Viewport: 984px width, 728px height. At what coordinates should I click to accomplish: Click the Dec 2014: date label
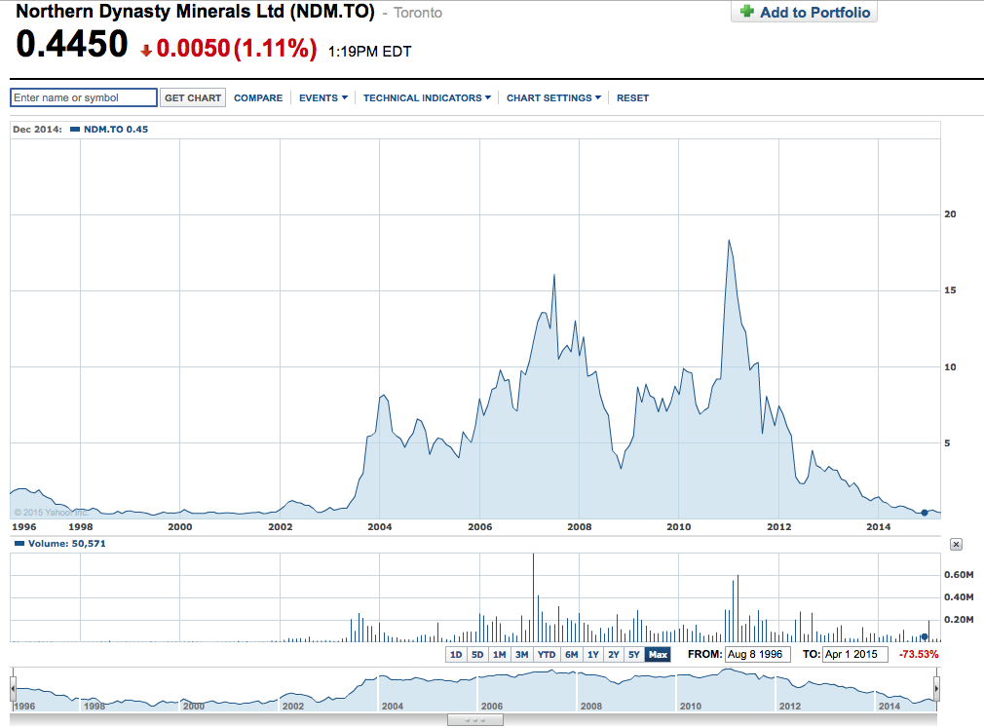[38, 130]
